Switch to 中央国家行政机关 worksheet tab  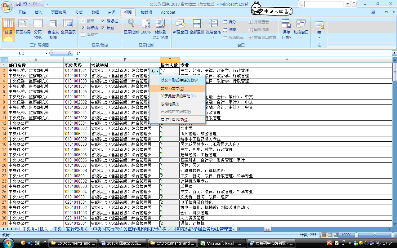(70, 229)
